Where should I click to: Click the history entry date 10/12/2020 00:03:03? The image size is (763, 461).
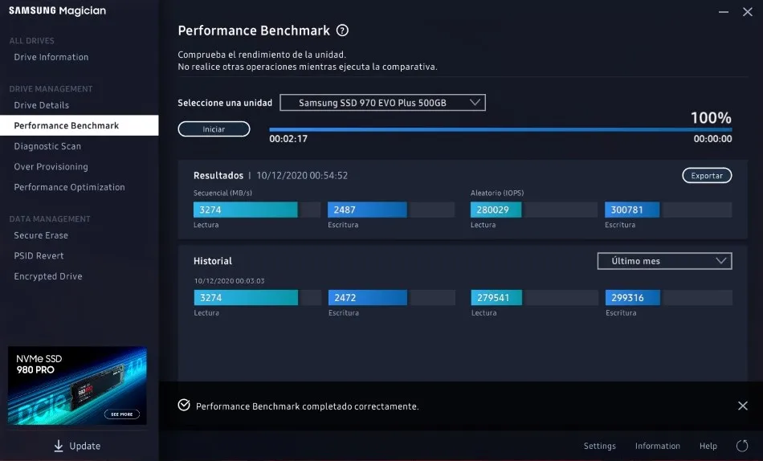(x=229, y=281)
